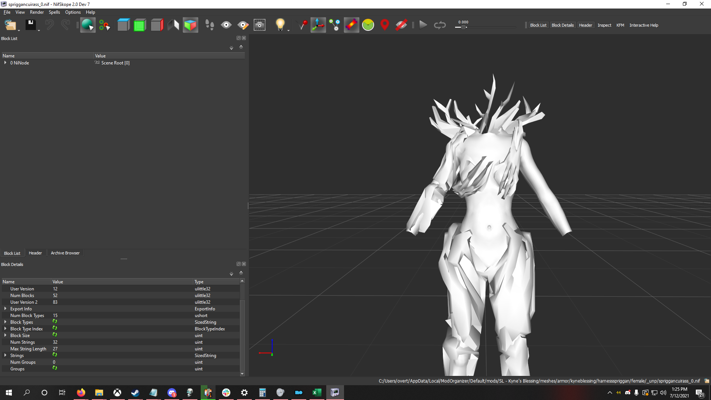Switch to side view red cube
This screenshot has height=400, width=711.
tap(157, 25)
